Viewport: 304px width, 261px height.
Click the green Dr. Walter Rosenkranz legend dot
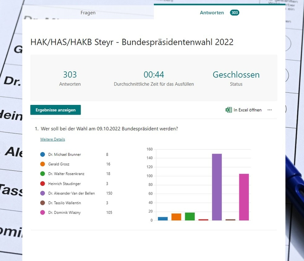click(x=42, y=173)
